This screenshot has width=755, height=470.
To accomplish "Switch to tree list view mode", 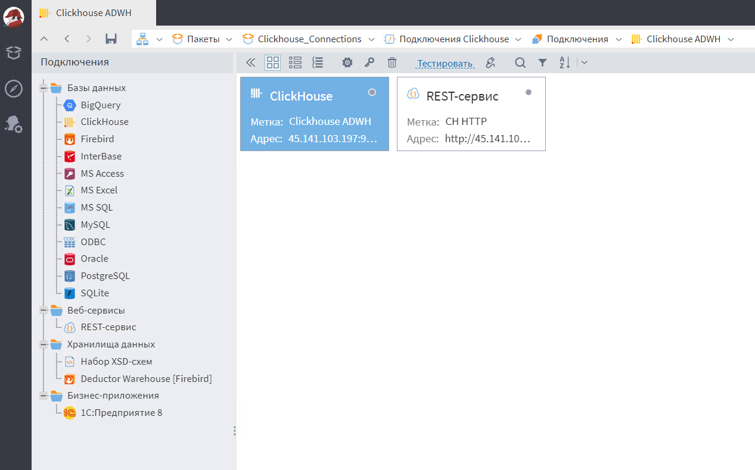I will click(318, 62).
